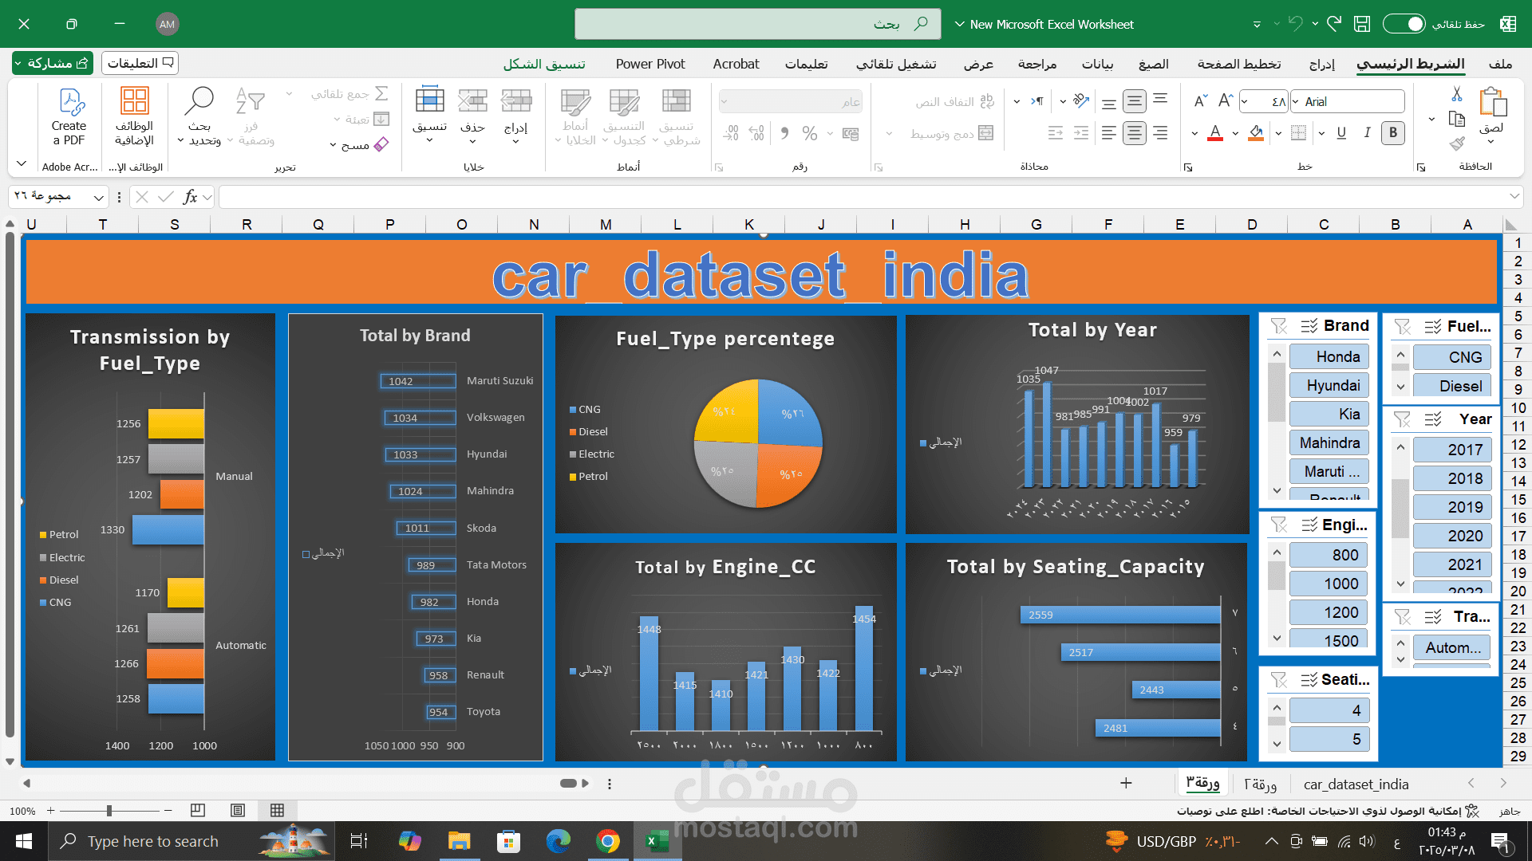Screen dimensions: 1532x861
Task: Open the Comments button (التعليقات)
Action: click(140, 63)
